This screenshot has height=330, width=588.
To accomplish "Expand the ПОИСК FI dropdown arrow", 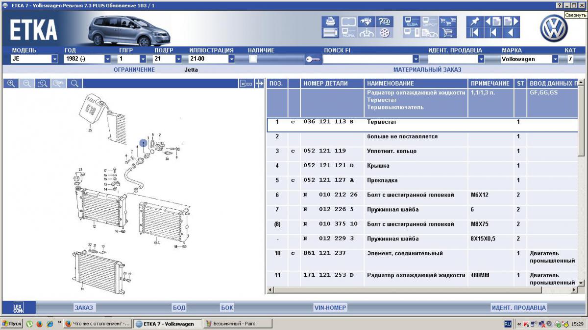I will click(416, 59).
